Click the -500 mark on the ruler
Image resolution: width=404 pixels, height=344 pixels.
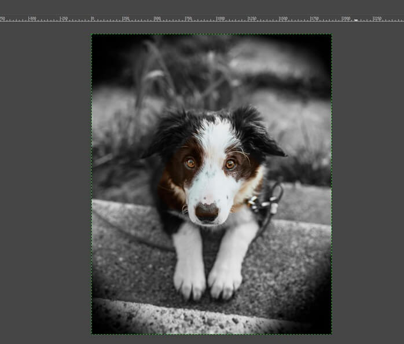tap(29, 19)
